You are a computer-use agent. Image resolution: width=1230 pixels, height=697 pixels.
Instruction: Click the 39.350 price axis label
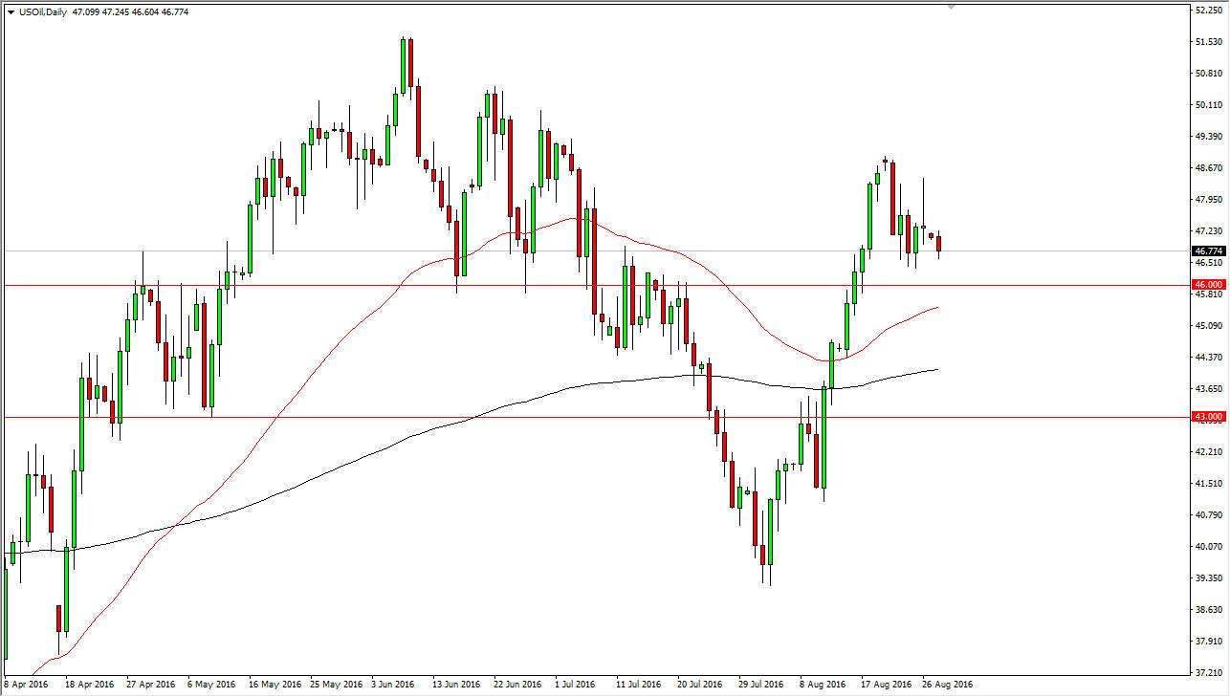click(1209, 578)
